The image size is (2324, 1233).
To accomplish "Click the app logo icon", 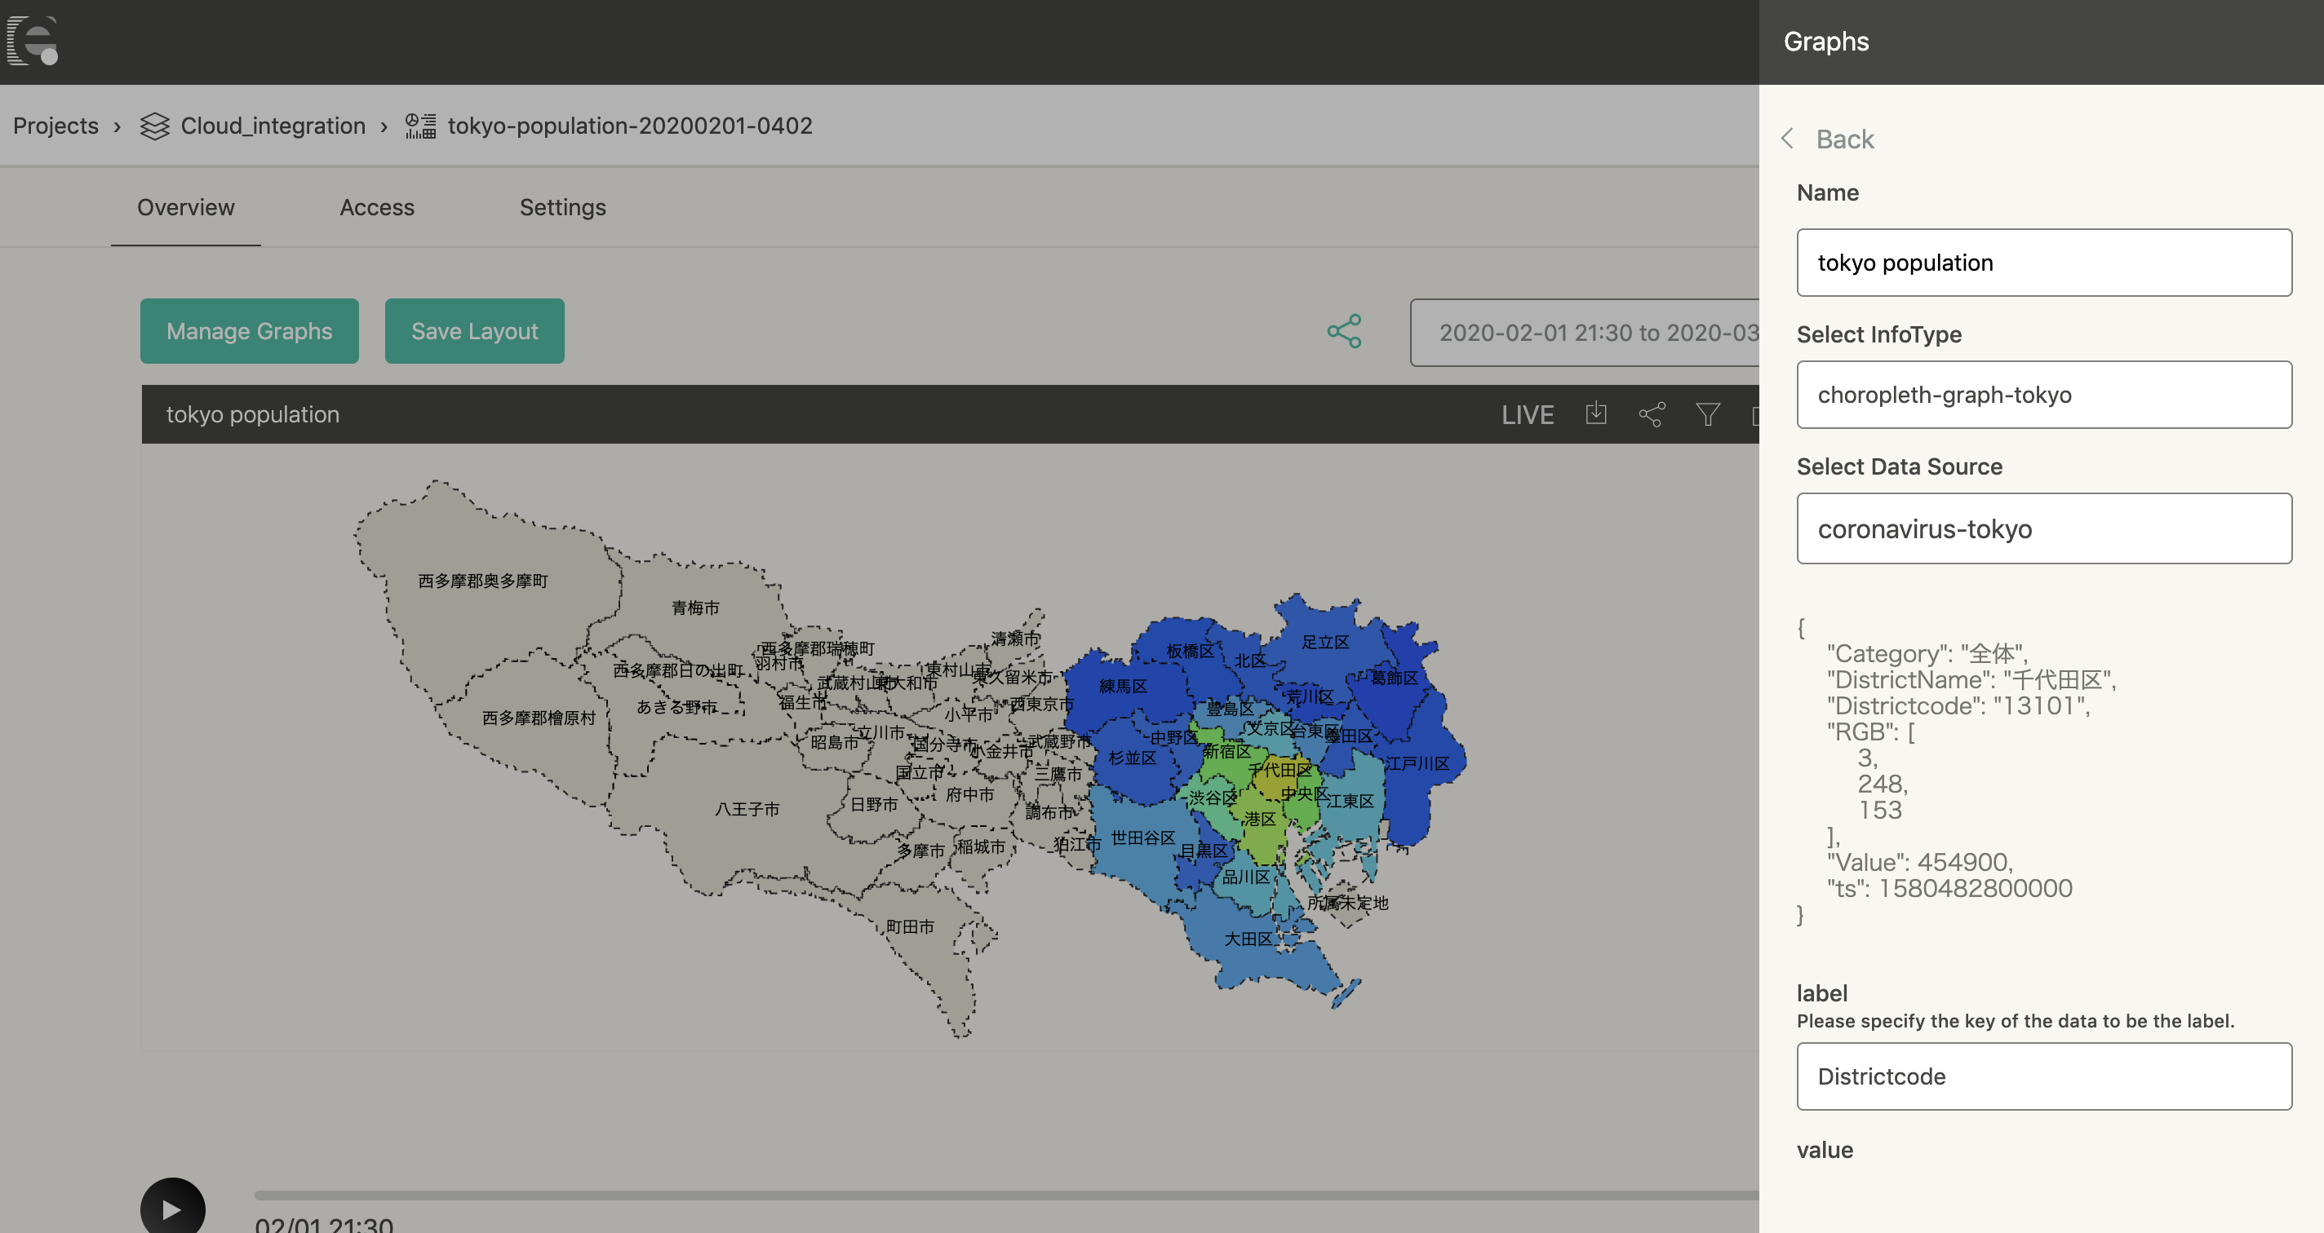I will coord(33,41).
